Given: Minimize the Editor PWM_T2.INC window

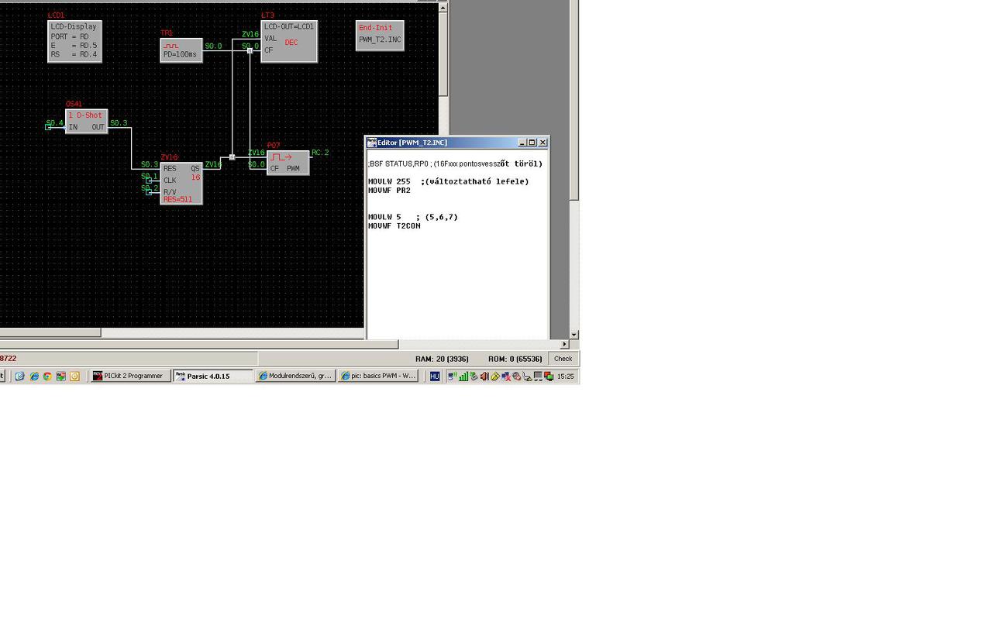Looking at the screenshot, I should pyautogui.click(x=522, y=143).
